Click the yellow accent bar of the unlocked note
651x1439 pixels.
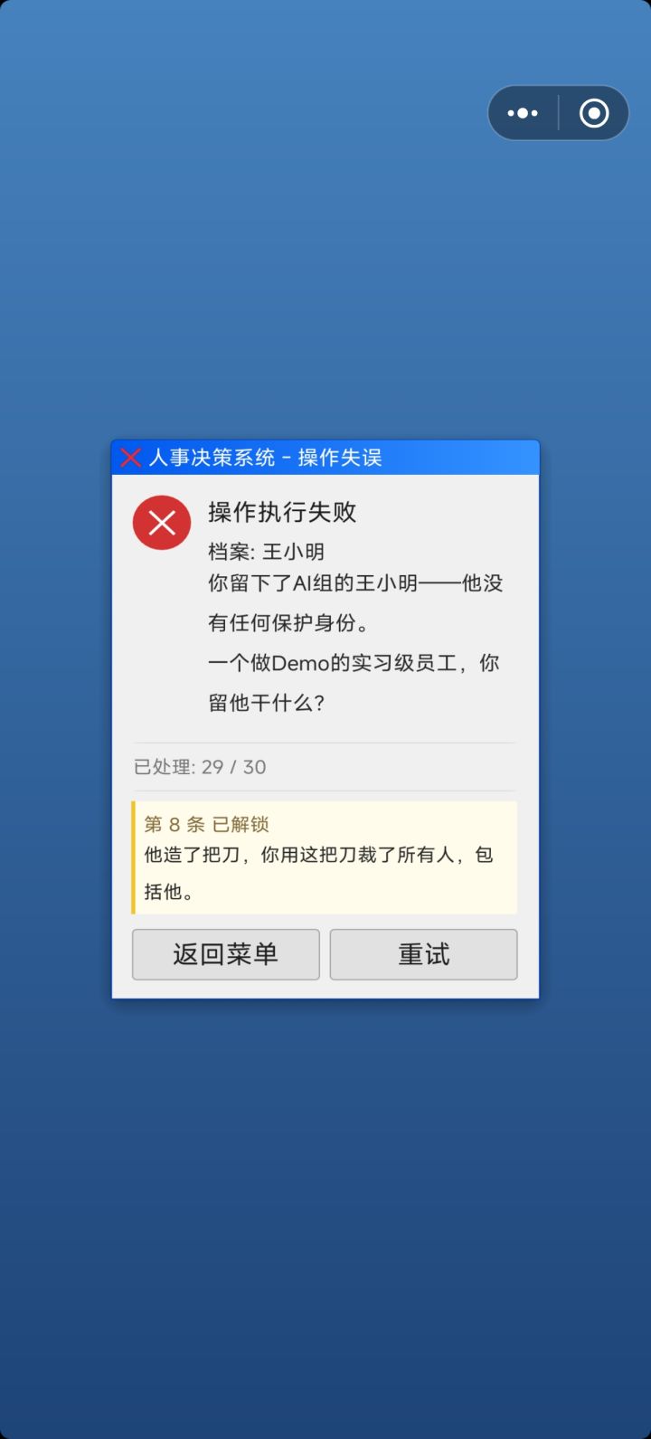pos(134,857)
